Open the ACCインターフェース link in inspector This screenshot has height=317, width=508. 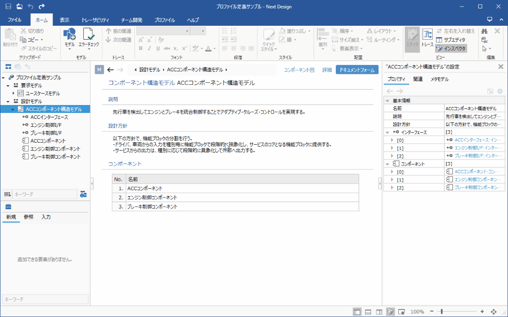coord(476,140)
